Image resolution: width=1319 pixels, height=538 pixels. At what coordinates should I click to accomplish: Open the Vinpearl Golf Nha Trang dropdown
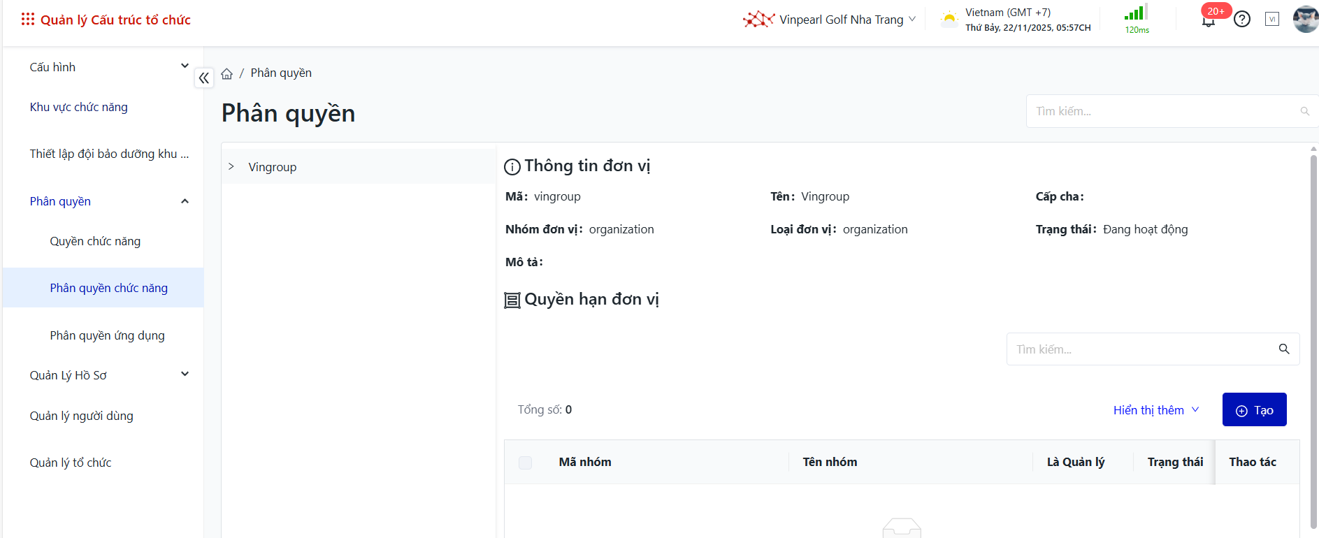[830, 20]
